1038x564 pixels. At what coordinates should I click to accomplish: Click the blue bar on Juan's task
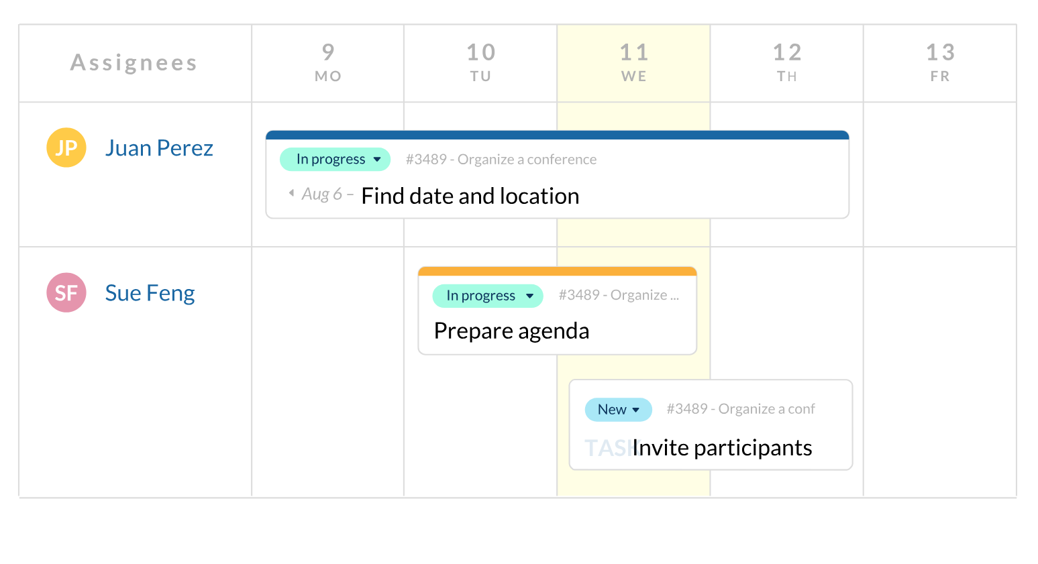click(x=557, y=135)
